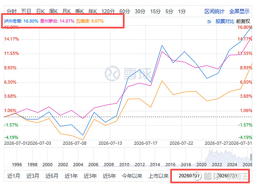Select the 120分 interval tab
Image resolution: width=256 pixels, height=184 pixels.
coord(108,11)
